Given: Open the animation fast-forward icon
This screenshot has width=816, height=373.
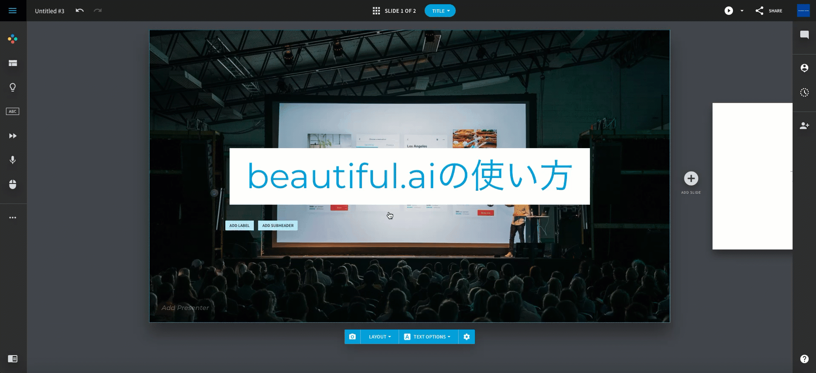Looking at the screenshot, I should [13, 136].
